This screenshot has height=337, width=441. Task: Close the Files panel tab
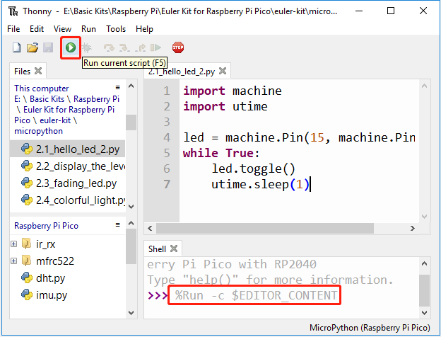coord(38,71)
